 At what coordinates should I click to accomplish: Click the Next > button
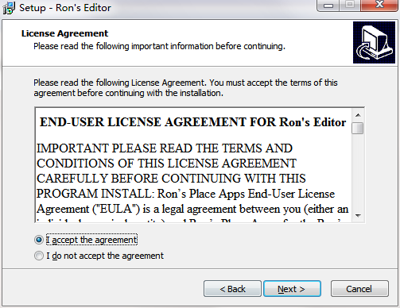292,289
